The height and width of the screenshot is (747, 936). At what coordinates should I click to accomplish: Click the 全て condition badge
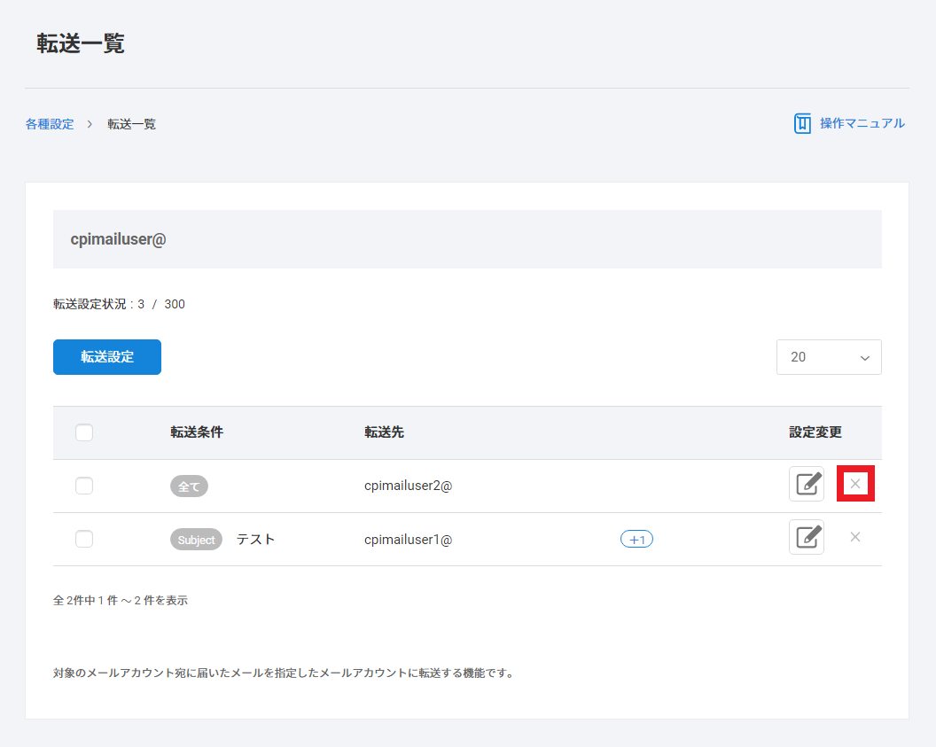[x=189, y=486]
